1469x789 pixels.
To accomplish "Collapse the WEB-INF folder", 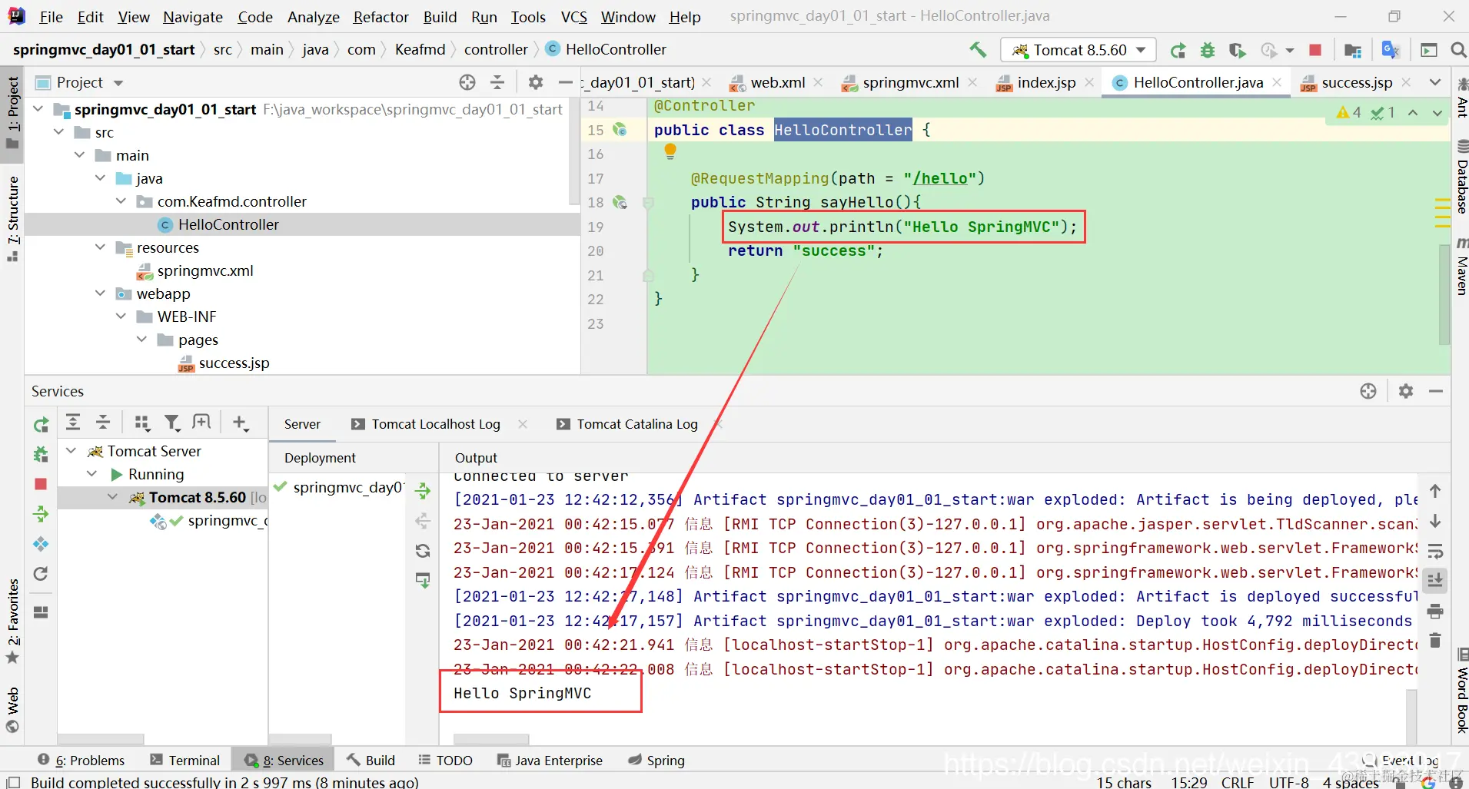I will [121, 317].
